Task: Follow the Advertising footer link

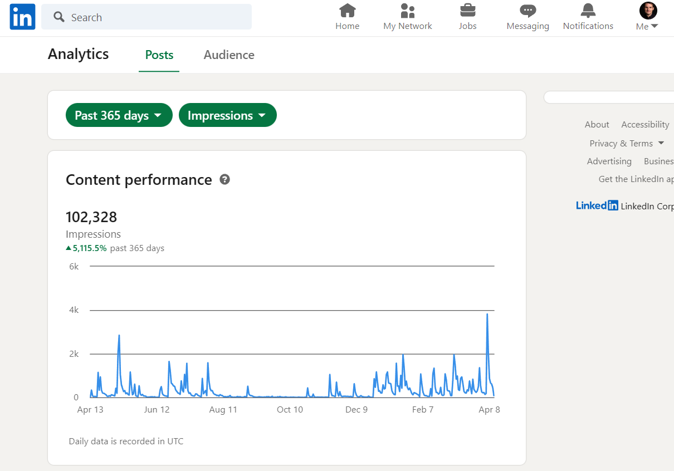Action: tap(609, 161)
